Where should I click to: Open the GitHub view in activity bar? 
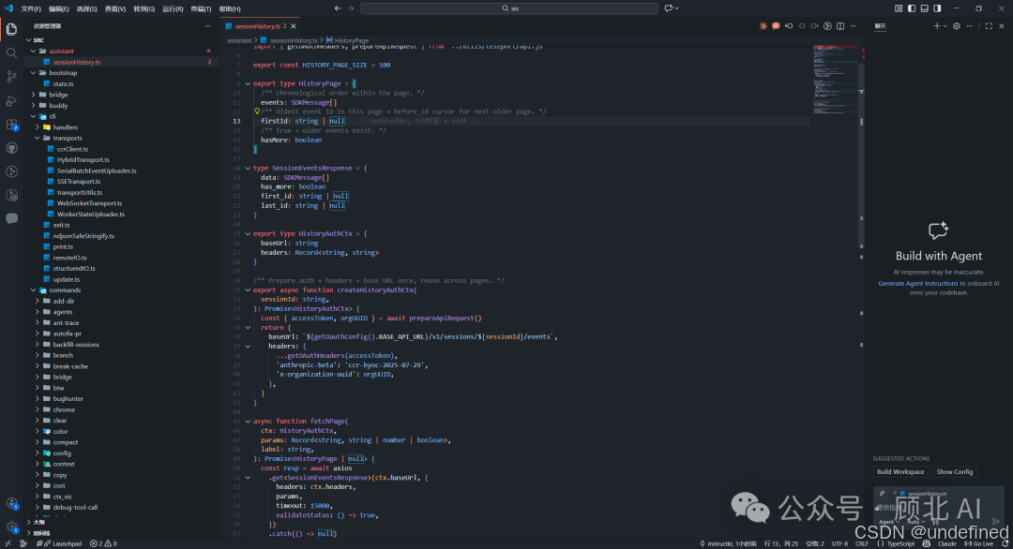pos(11,148)
